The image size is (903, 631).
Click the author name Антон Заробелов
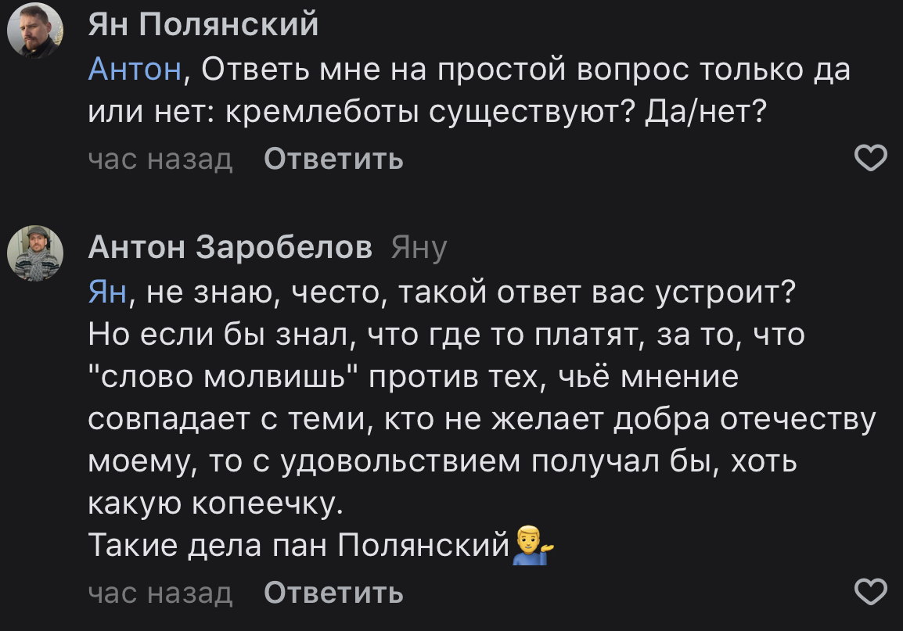pyautogui.click(x=230, y=248)
